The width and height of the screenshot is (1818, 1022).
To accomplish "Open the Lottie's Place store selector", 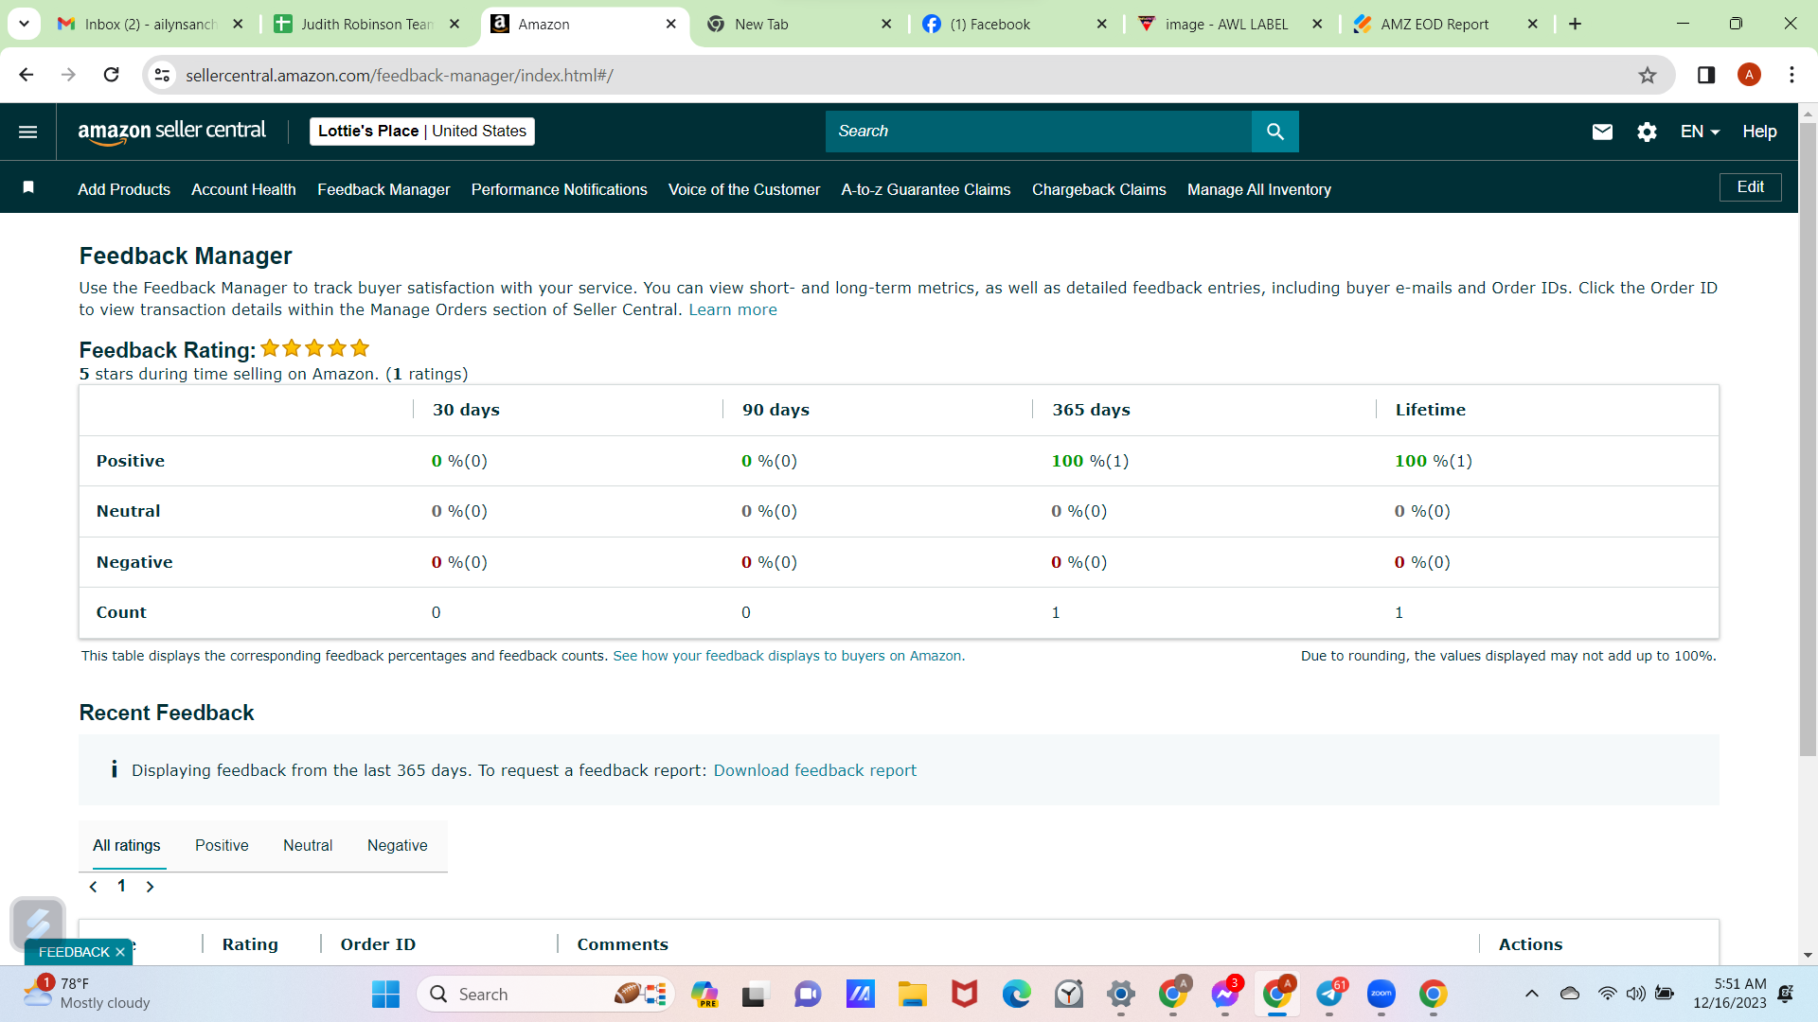I will tap(422, 132).
